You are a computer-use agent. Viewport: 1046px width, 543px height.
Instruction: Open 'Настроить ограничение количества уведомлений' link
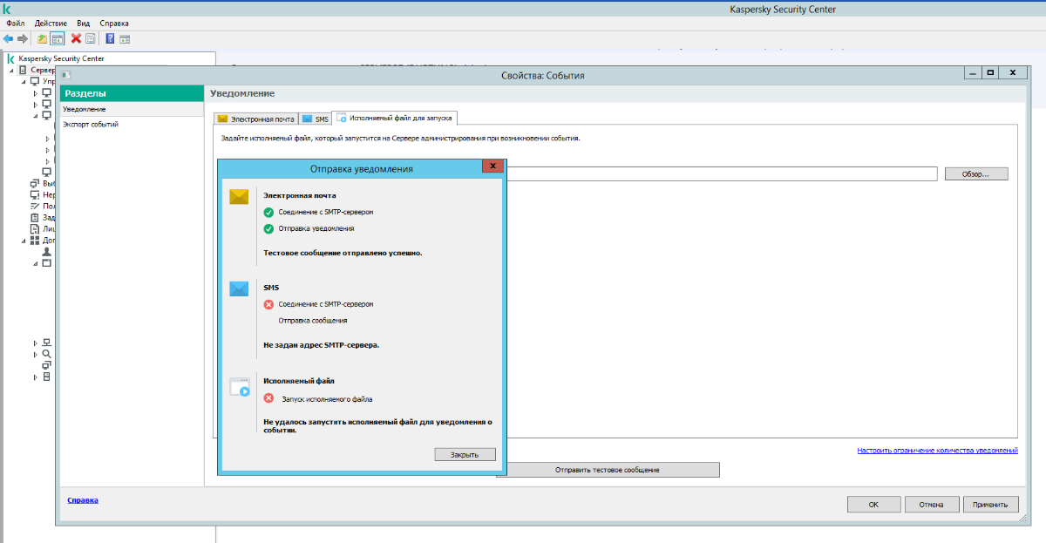coord(937,451)
